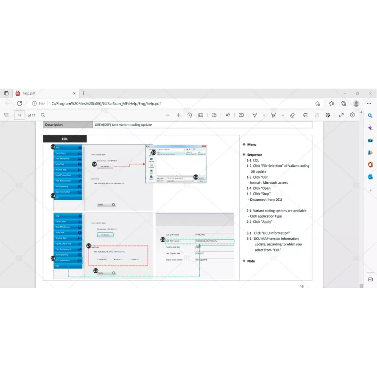
Task: Open the Read aloud tool
Action: click(228, 115)
